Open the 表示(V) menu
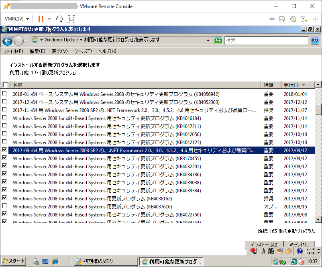The image size is (322, 267). pos(59,51)
